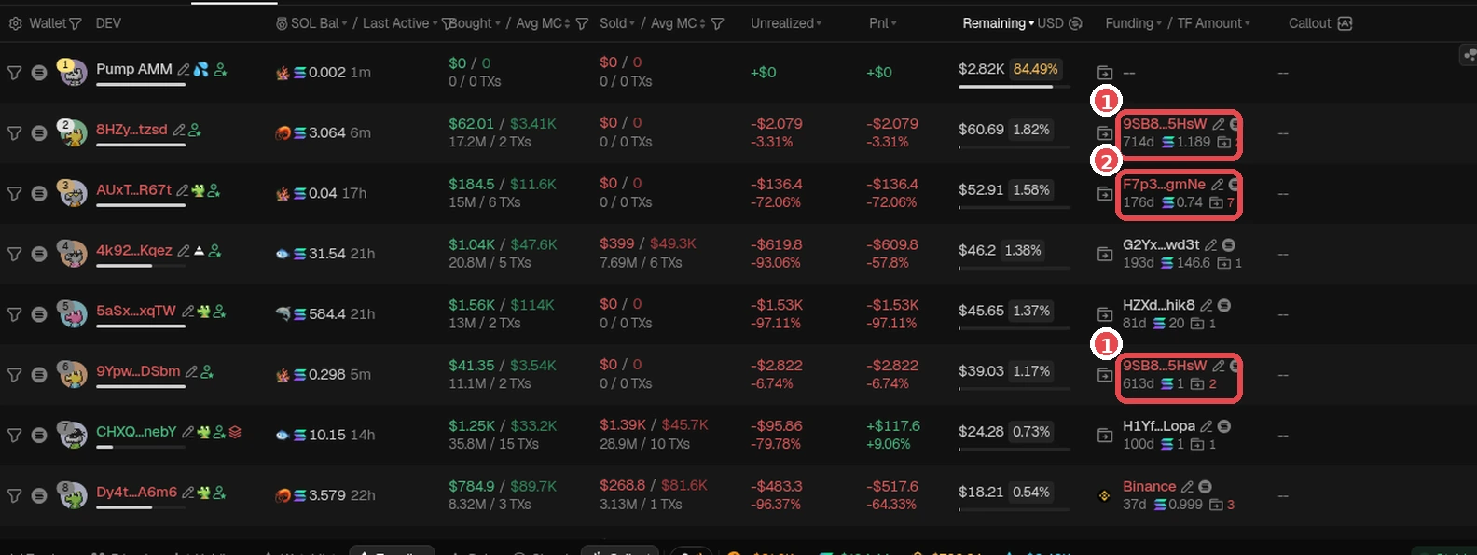Click the DEV column header
This screenshot has height=555, width=1477.
pos(108,23)
